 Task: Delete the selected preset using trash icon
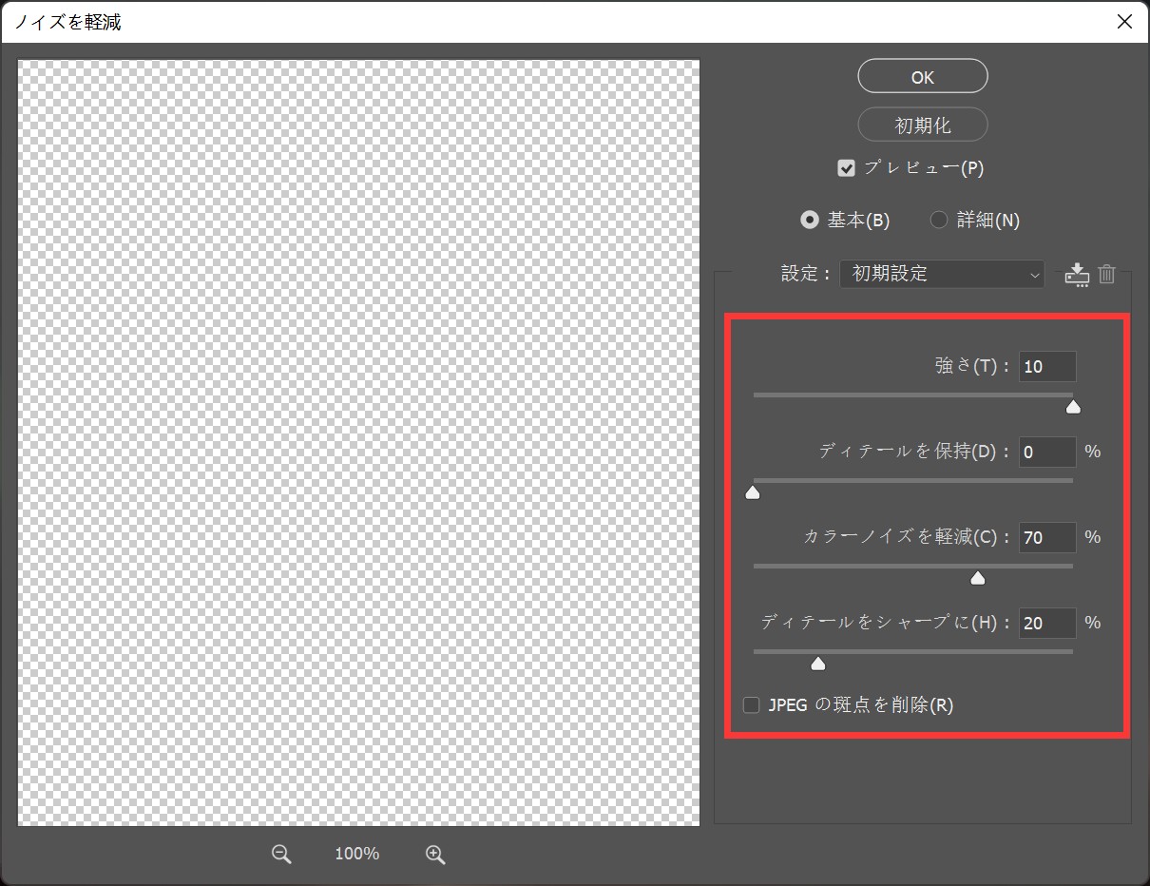pyautogui.click(x=1106, y=274)
